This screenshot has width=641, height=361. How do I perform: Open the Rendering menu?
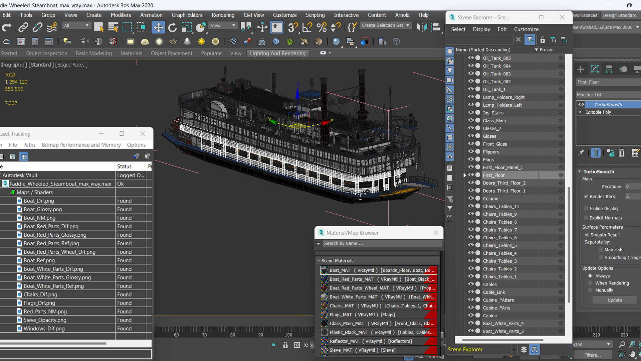click(x=223, y=15)
